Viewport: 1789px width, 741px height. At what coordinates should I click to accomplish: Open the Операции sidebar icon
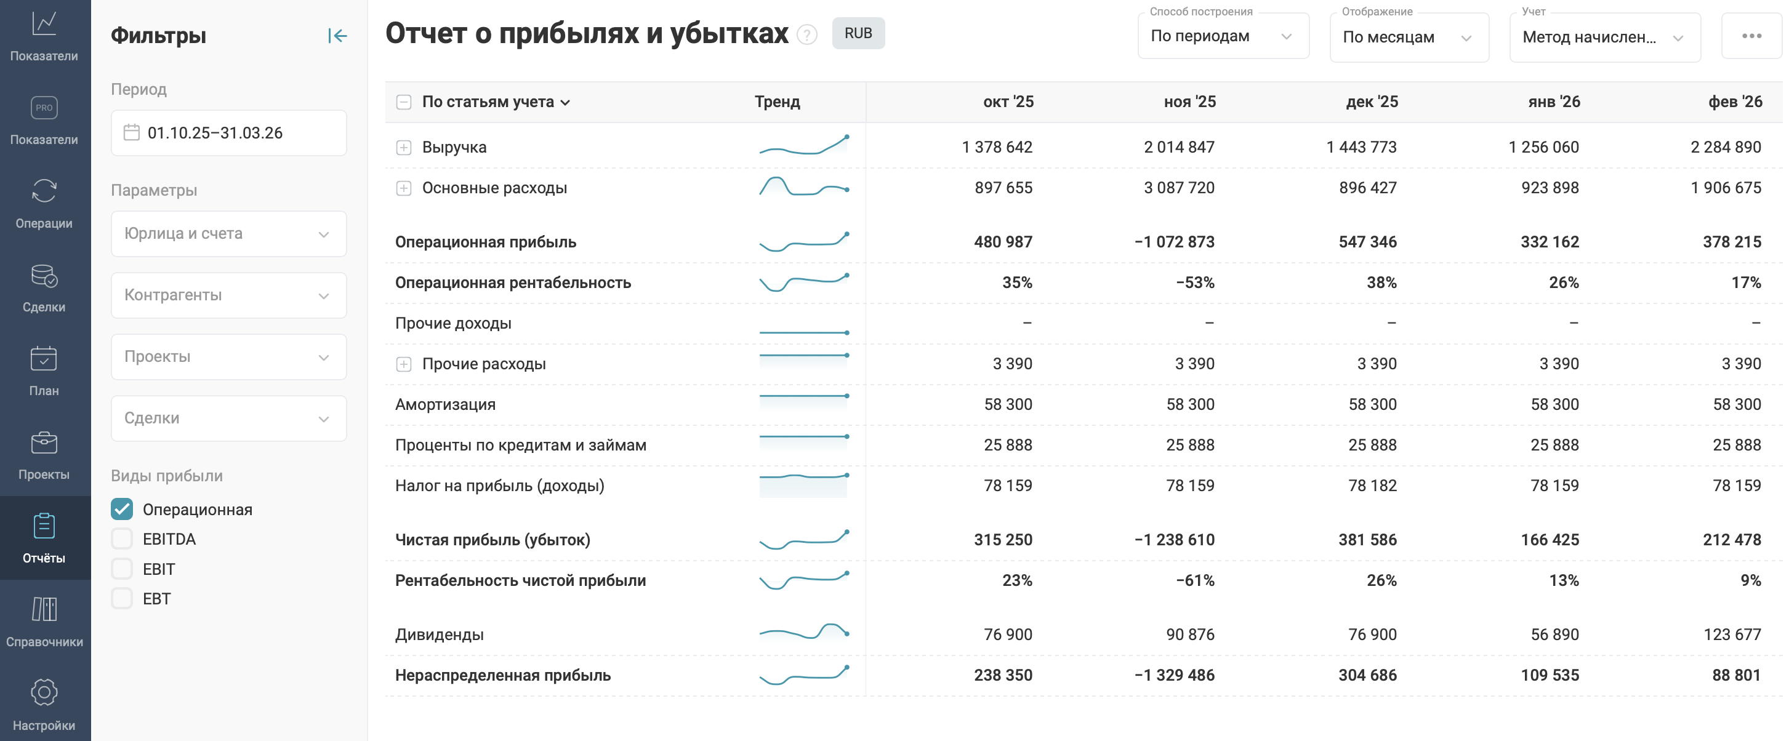point(44,202)
